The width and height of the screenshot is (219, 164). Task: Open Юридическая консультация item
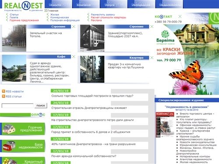click(x=198, y=145)
